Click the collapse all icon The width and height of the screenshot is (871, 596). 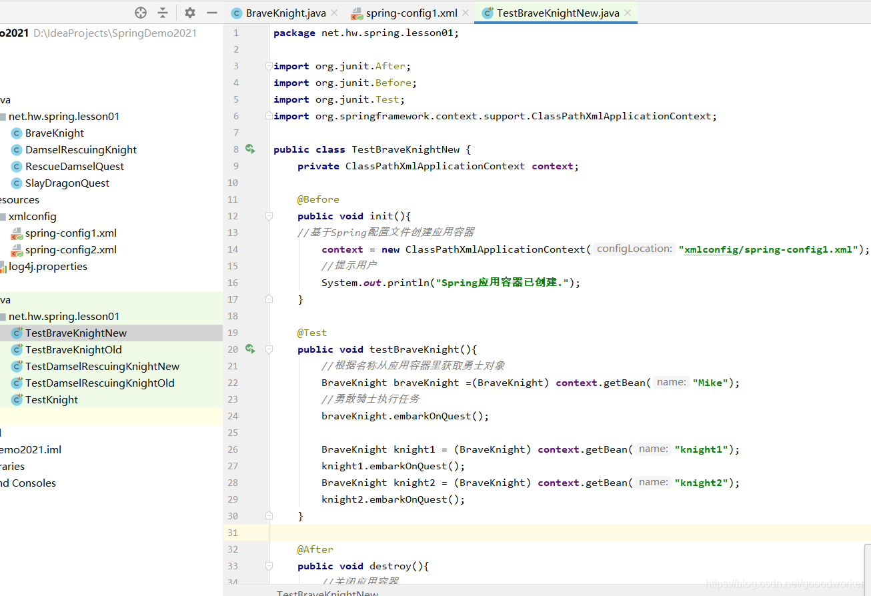coord(163,13)
